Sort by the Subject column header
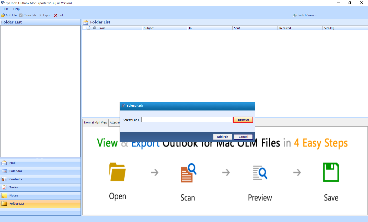Viewport: 368px width, 222px height. point(165,28)
